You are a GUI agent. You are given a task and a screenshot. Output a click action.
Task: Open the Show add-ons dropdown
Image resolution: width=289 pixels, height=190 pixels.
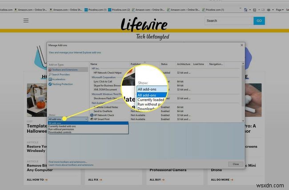[x=68, y=119]
